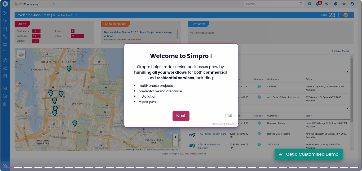This screenshot has width=362, height=171.
Task: Click the map zoom in plus button
Action: point(175,137)
